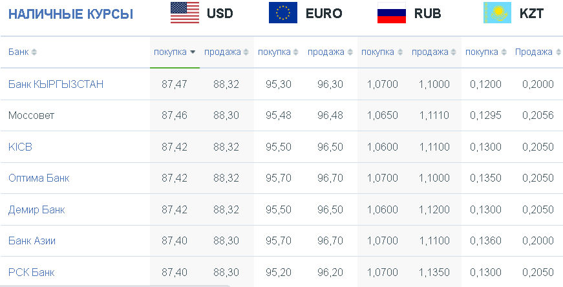Open Банк Азии link
The width and height of the screenshot is (563, 287).
[32, 240]
